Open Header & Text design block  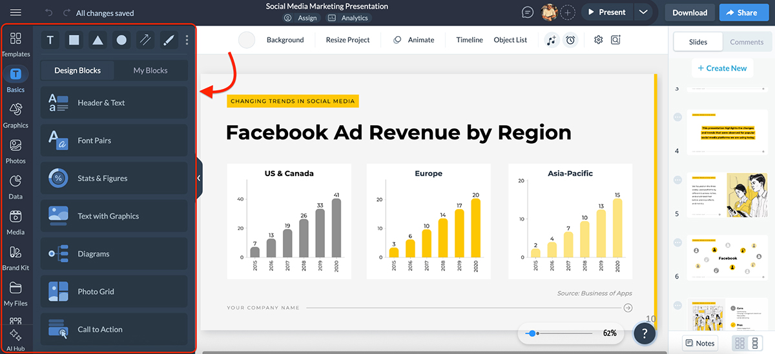(114, 103)
